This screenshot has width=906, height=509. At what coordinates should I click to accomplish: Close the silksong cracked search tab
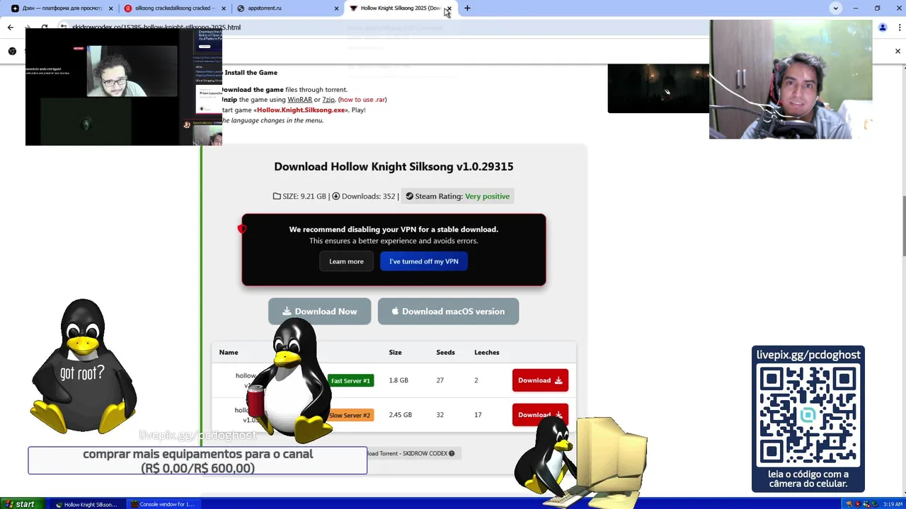[223, 8]
